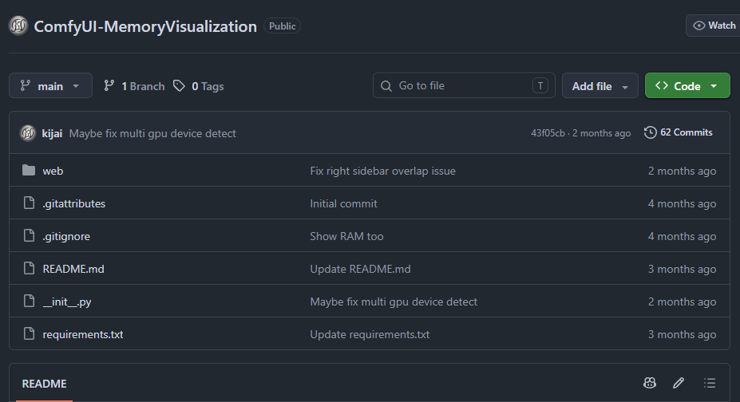The height and width of the screenshot is (402, 740).
Task: Click the file icon for .gitattributes
Action: [29, 203]
